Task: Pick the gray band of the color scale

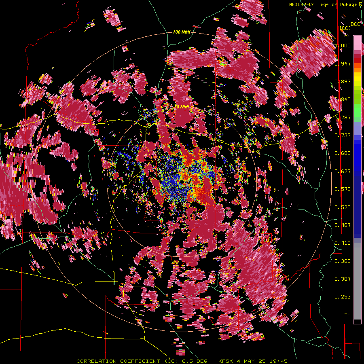Action: point(357,281)
